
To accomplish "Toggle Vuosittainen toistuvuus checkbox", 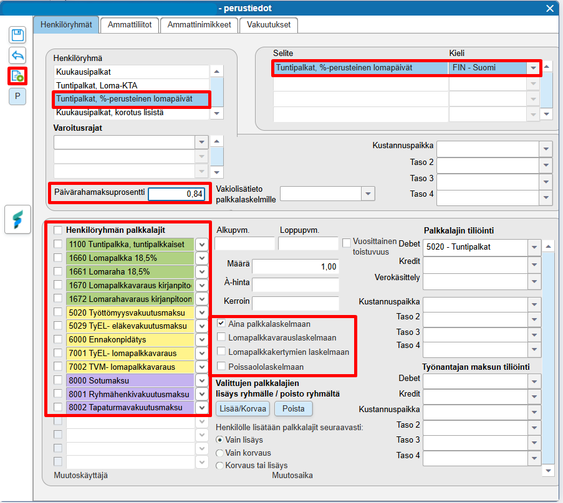I will (347, 243).
